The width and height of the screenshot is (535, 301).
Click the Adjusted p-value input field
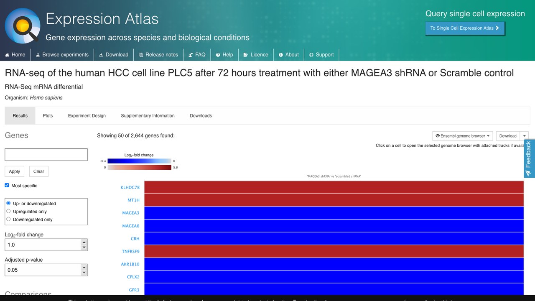[x=42, y=270]
